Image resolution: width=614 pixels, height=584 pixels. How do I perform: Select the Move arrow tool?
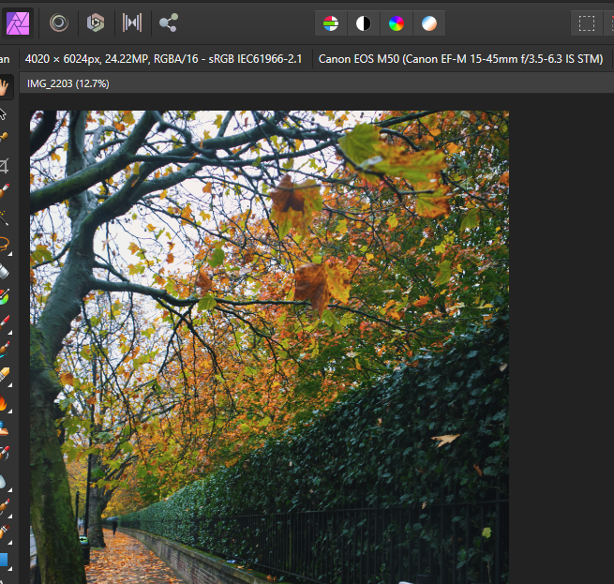3,114
